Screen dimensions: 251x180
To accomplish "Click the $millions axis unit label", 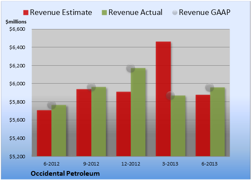I will [16, 22].
